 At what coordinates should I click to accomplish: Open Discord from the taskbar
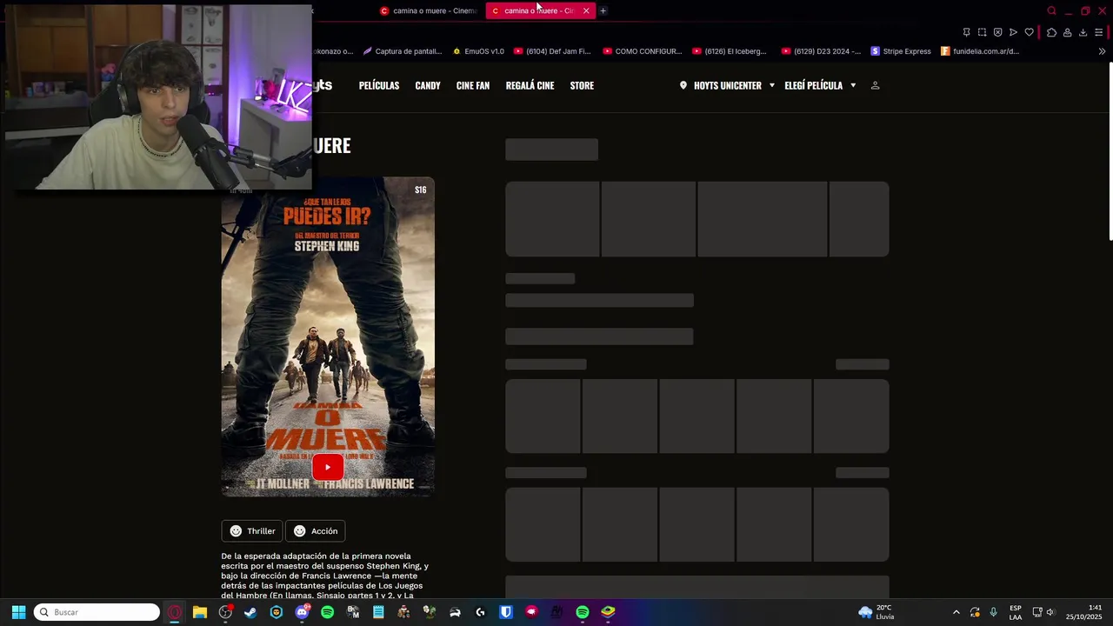302,612
